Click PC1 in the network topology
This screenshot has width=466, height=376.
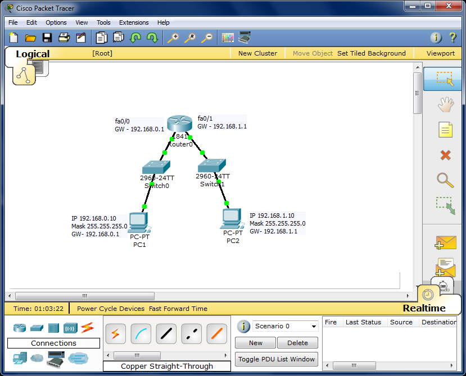coord(139,223)
